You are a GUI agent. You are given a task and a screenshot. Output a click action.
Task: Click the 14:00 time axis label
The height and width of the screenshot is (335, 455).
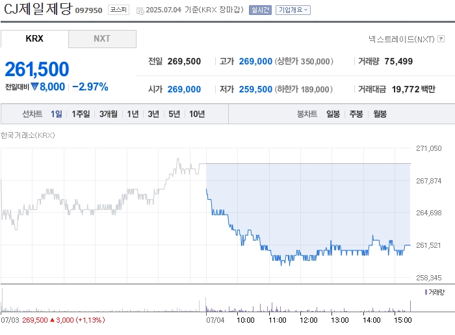pos(371,320)
